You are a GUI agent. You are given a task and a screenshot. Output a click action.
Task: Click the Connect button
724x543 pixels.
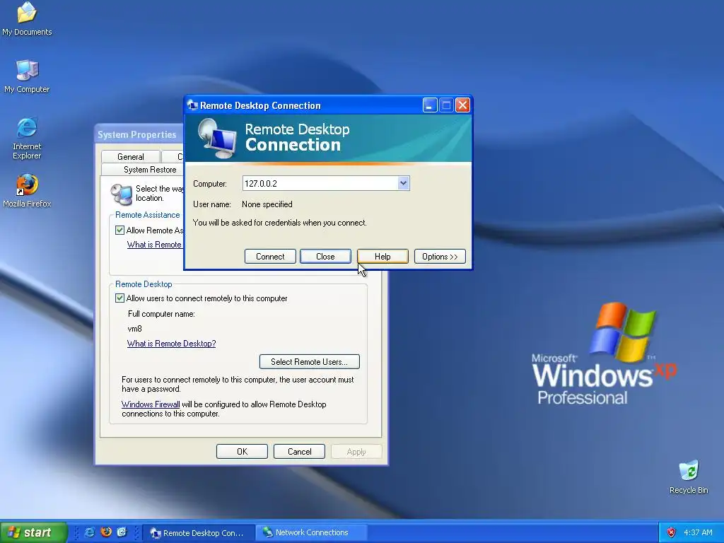click(x=270, y=257)
